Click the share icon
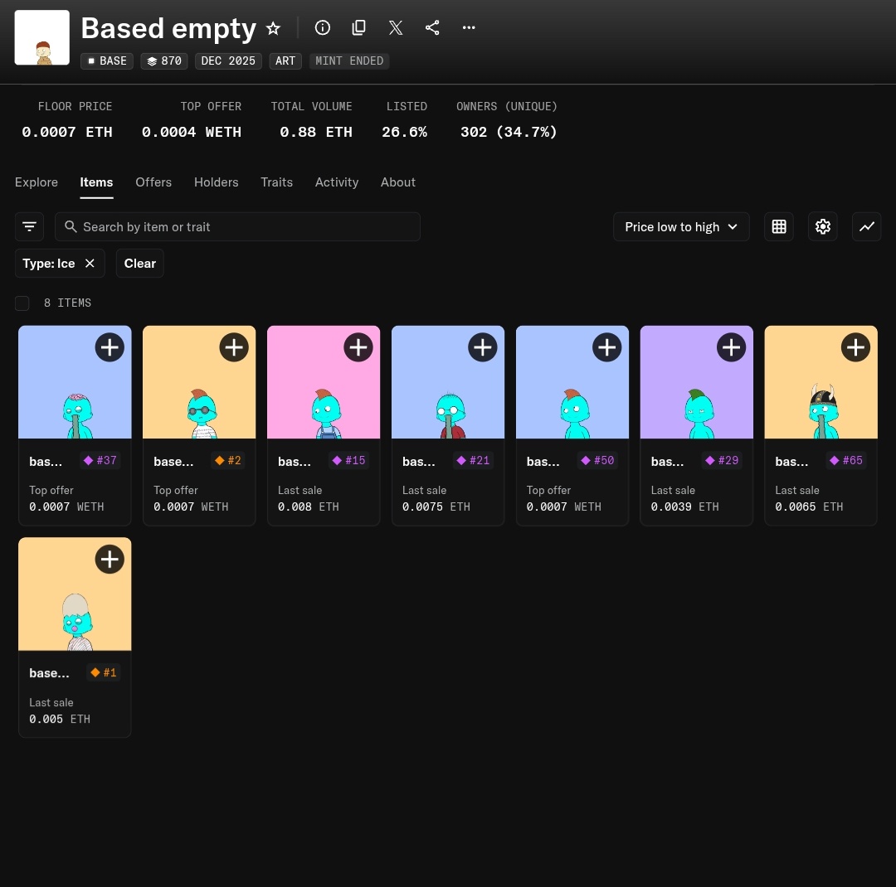 432,27
